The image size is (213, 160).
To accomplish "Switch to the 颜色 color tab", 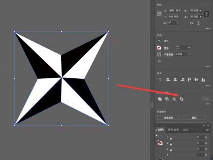I will pos(161,130).
